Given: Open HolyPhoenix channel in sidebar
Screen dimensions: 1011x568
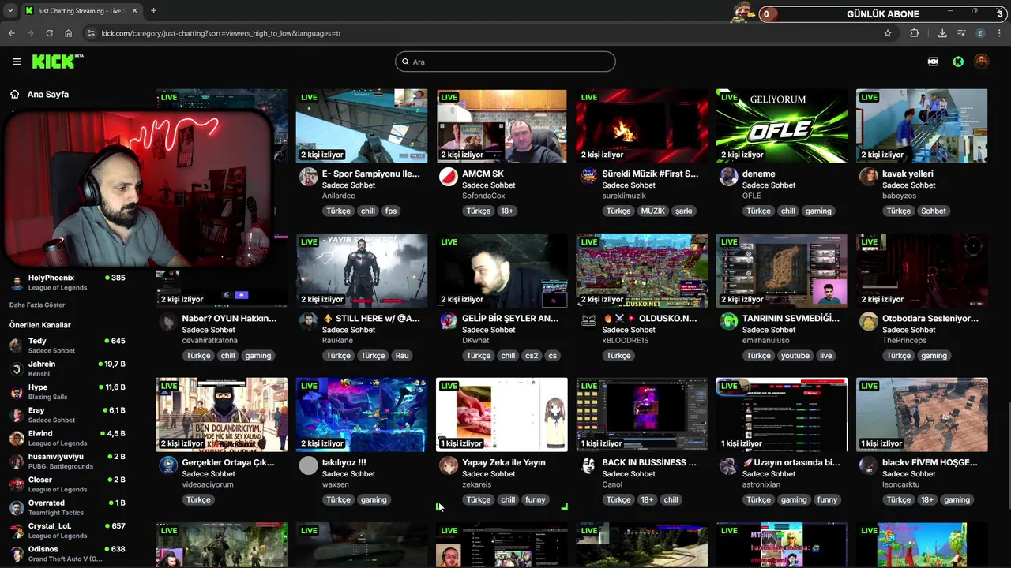Looking at the screenshot, I should coord(68,282).
